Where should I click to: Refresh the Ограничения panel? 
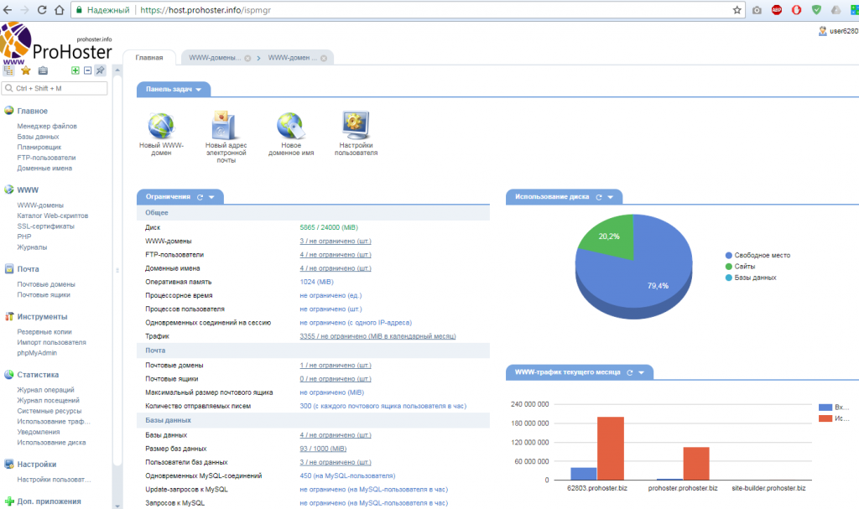click(200, 197)
